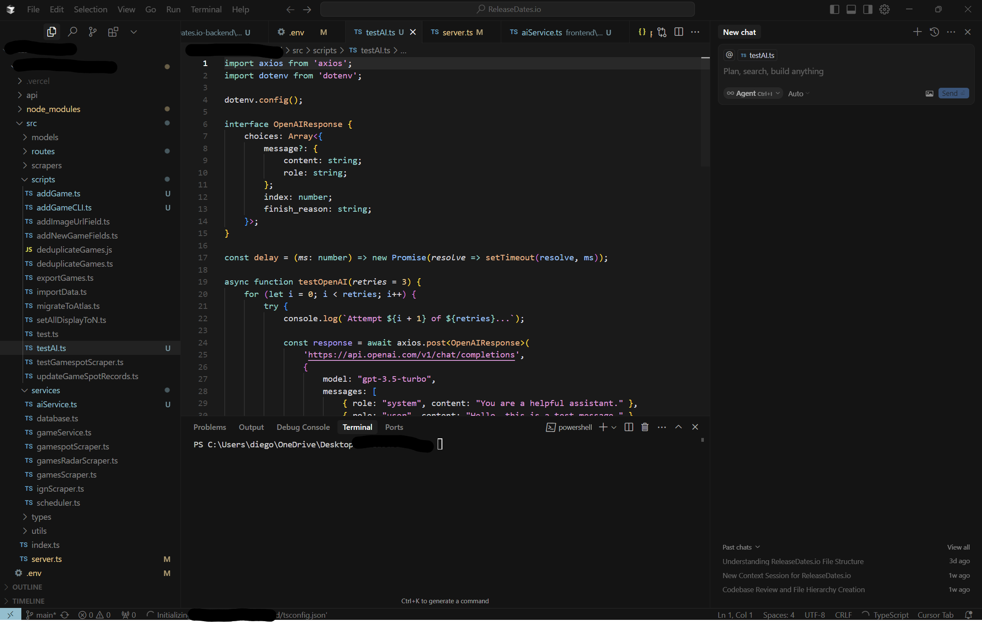The width and height of the screenshot is (982, 622).
Task: Open the Extensions view icon
Action: pyautogui.click(x=113, y=32)
